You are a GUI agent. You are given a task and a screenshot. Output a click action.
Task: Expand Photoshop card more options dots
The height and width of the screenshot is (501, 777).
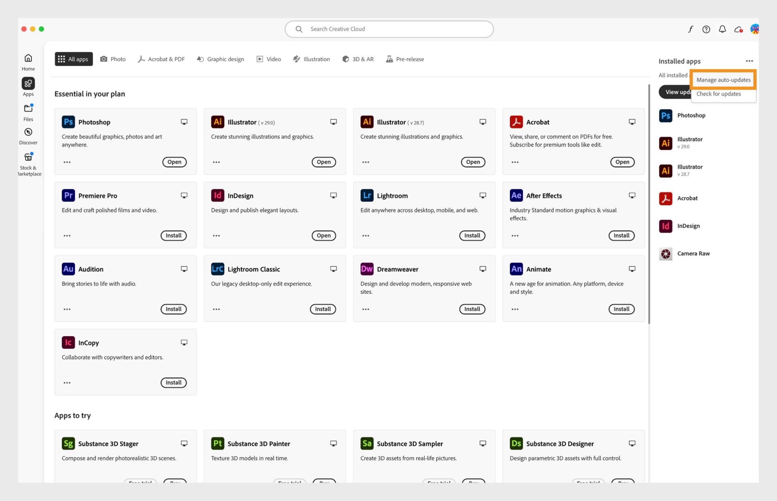tap(67, 162)
